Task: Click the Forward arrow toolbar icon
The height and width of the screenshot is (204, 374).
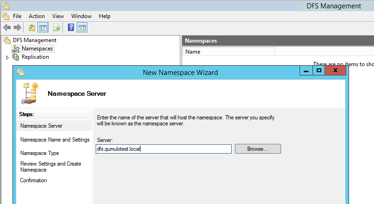Action: coord(17,28)
